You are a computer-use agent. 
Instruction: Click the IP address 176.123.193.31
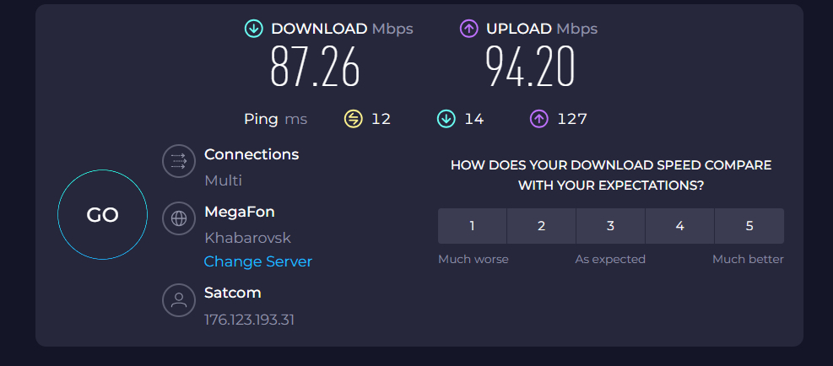[250, 320]
